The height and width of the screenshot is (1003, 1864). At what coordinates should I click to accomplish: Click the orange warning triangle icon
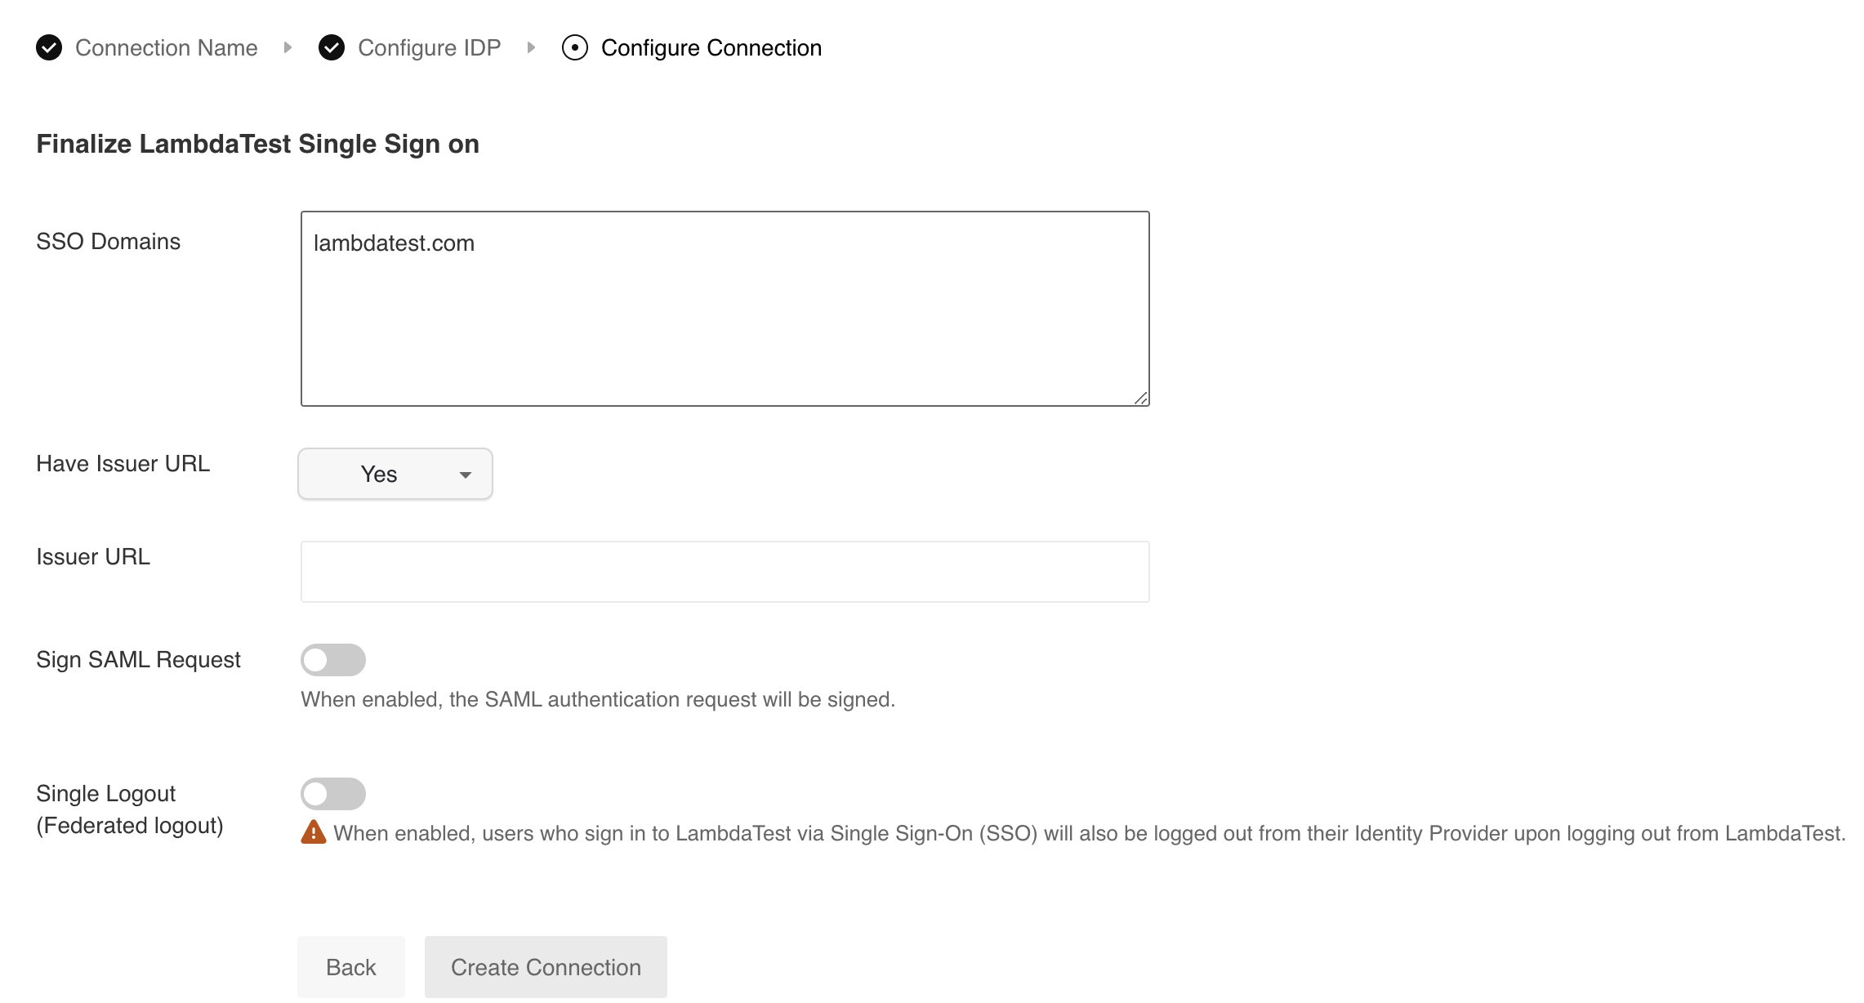point(314,832)
